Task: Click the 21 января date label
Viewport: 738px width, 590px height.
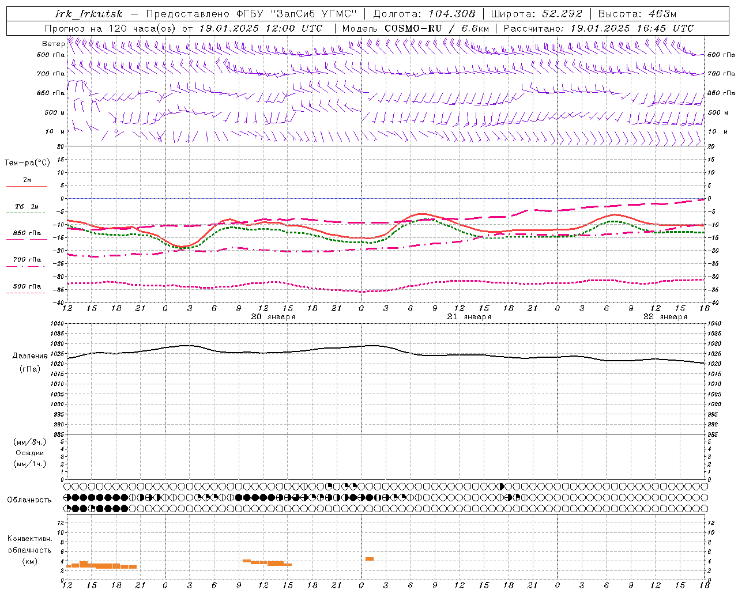Action: [x=469, y=317]
